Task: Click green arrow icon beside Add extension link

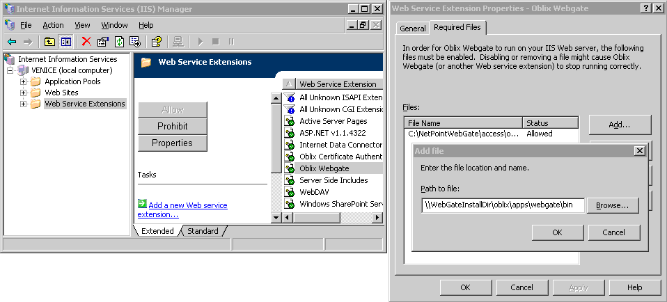Action: tap(142, 204)
